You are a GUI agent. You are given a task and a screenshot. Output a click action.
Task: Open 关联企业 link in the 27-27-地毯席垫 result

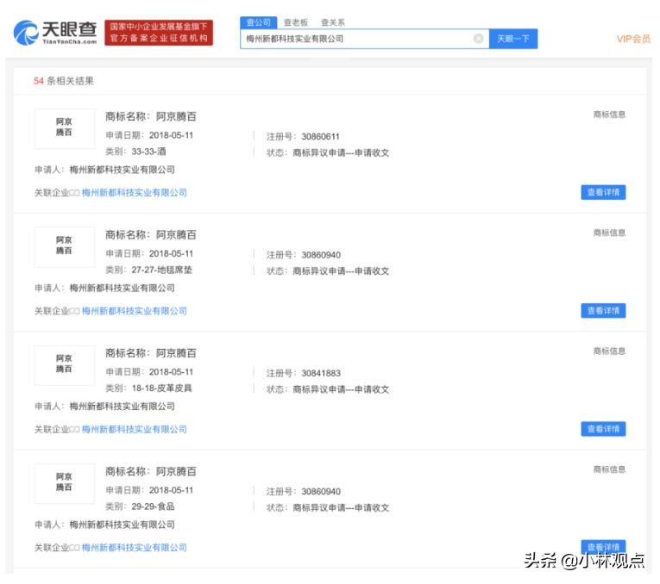tap(135, 311)
